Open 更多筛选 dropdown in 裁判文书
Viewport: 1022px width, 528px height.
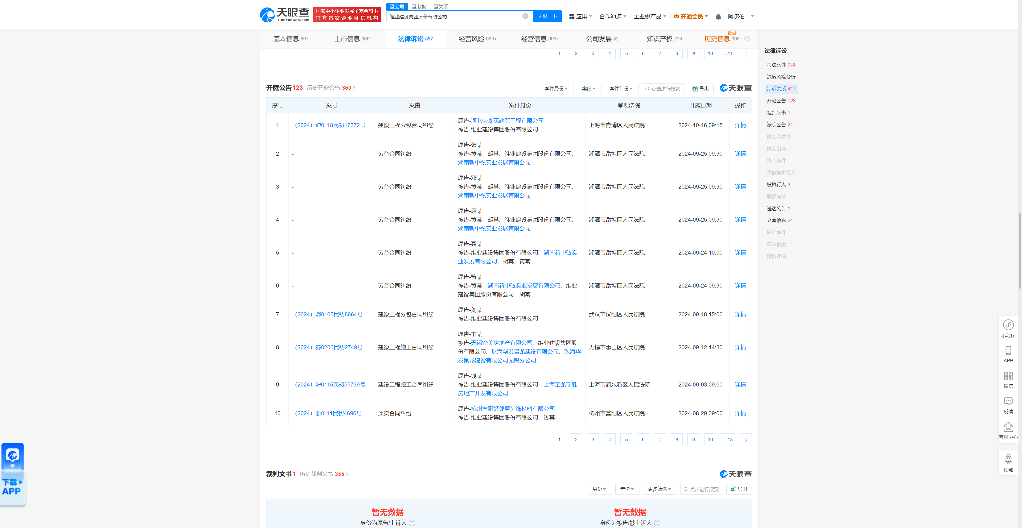(x=660, y=489)
